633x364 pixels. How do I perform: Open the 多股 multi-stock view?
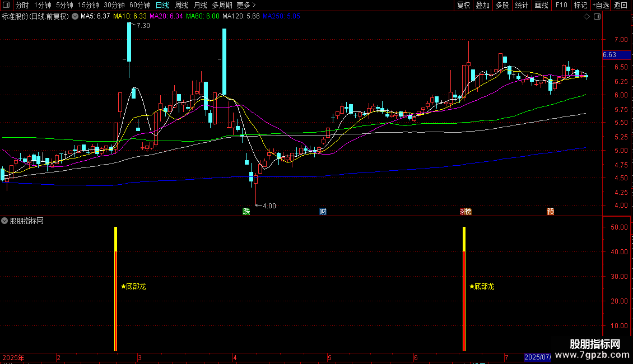[502, 5]
